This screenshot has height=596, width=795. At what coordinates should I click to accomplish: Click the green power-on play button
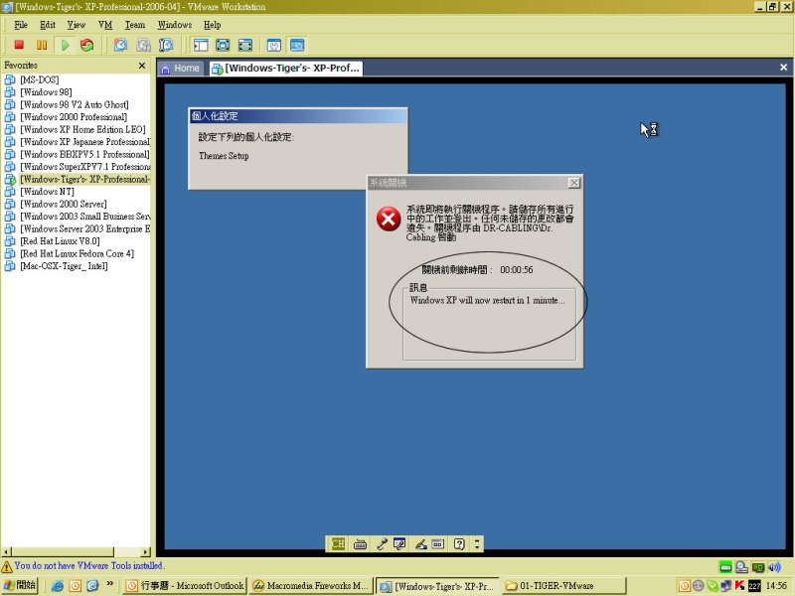(65, 45)
